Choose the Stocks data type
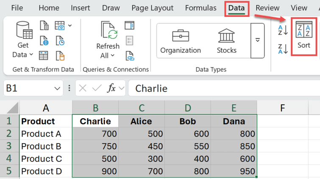Image resolution: width=320 pixels, height=179 pixels. pos(226,41)
